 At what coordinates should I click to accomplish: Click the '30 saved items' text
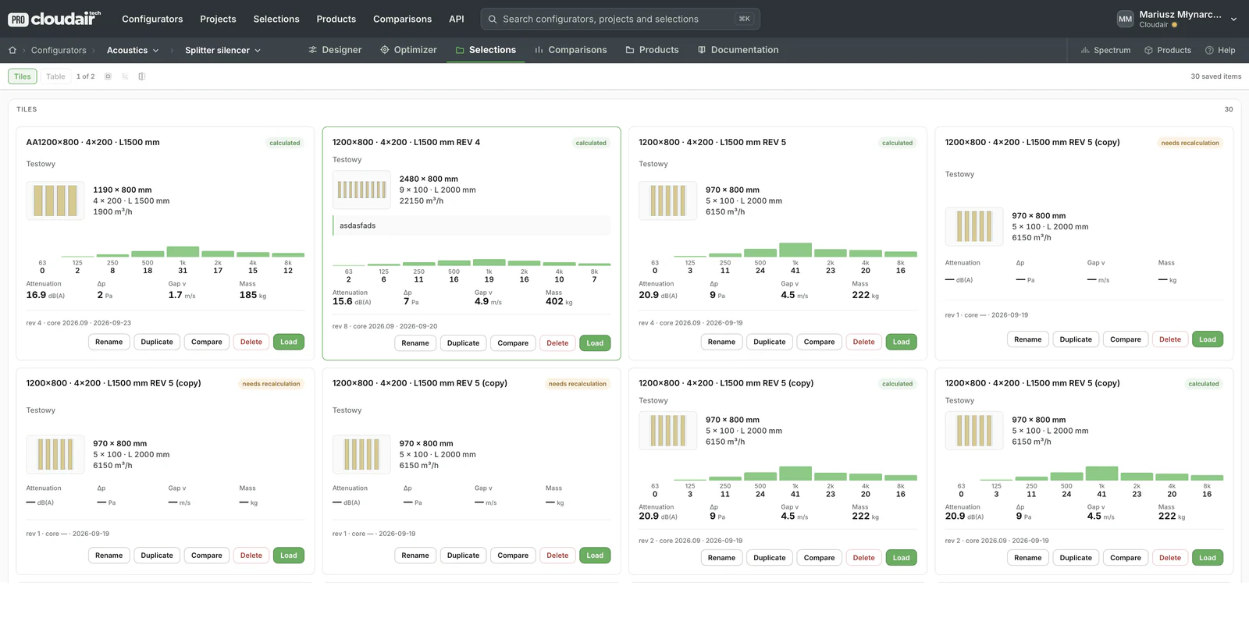pos(1215,76)
